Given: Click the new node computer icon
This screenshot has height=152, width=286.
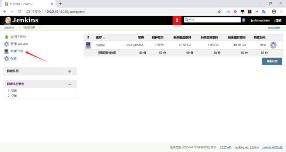Looking at the screenshot, I should (7, 51).
